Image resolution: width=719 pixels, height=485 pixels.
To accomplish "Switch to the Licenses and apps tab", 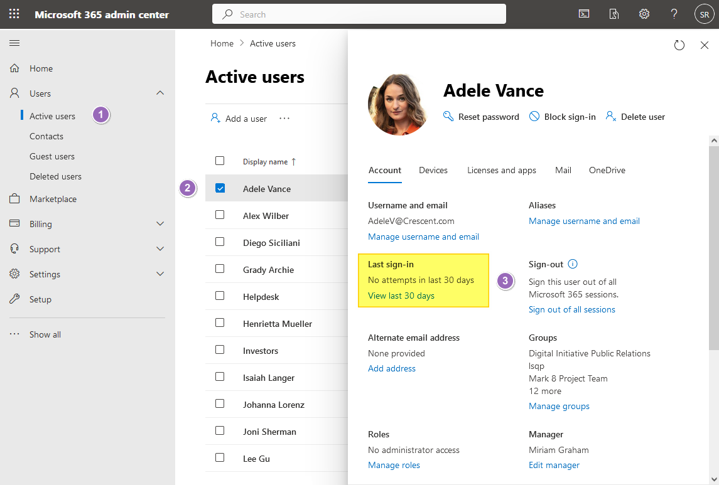I will click(x=502, y=171).
